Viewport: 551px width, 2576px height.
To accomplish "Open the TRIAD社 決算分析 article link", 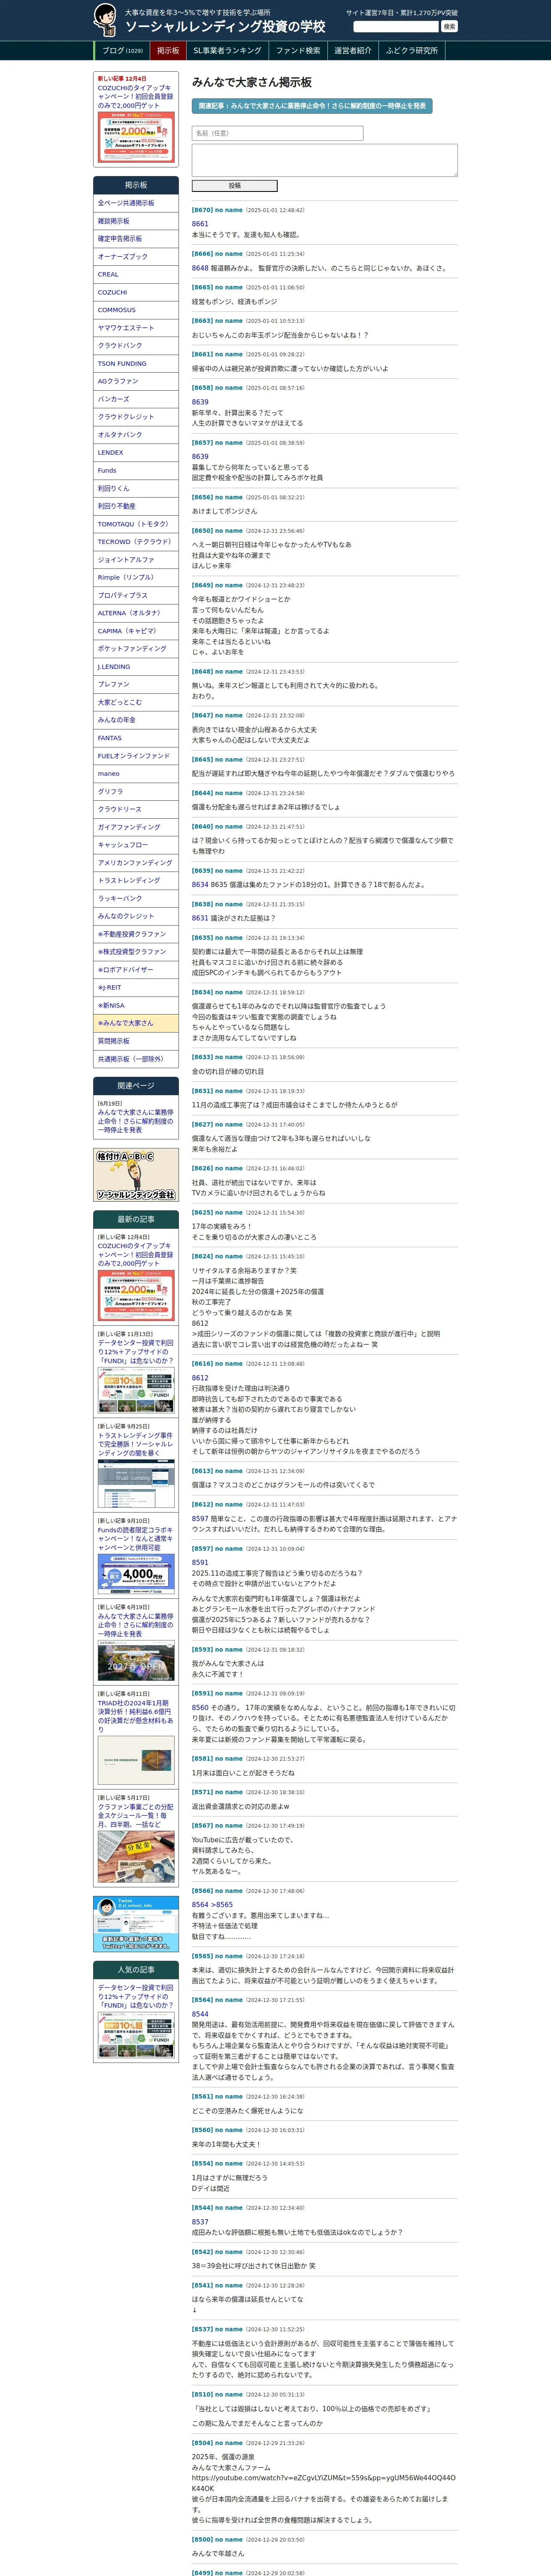I will 136,1717.
